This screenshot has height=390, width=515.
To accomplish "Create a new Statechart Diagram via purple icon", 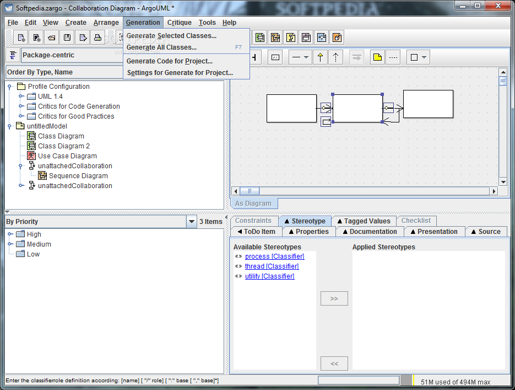I will [x=306, y=38].
